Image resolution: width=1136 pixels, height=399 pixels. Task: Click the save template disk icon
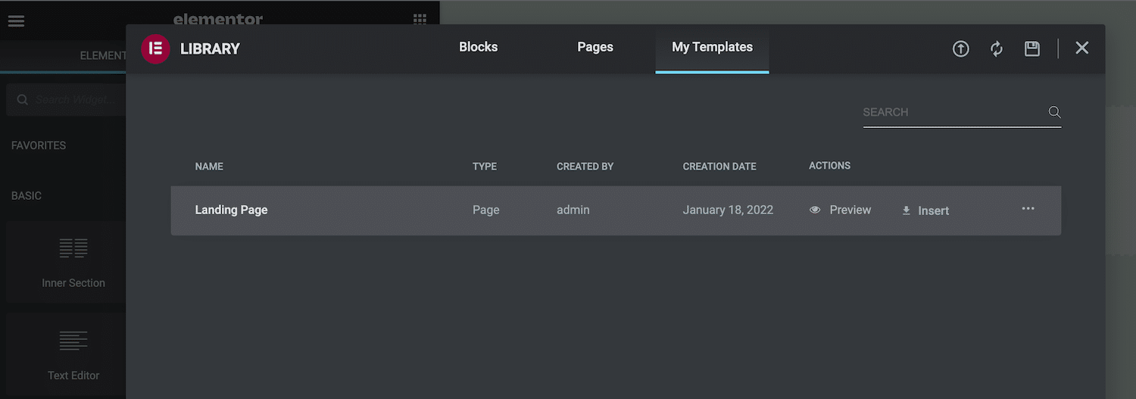click(1031, 49)
